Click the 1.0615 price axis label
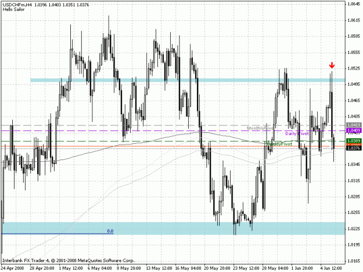 [354, 20]
